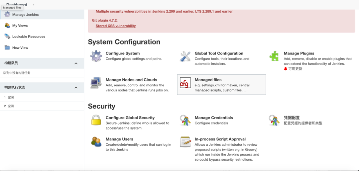The image size is (359, 171).
Task: Collapse the 构建队列 panel
Action: (76, 63)
